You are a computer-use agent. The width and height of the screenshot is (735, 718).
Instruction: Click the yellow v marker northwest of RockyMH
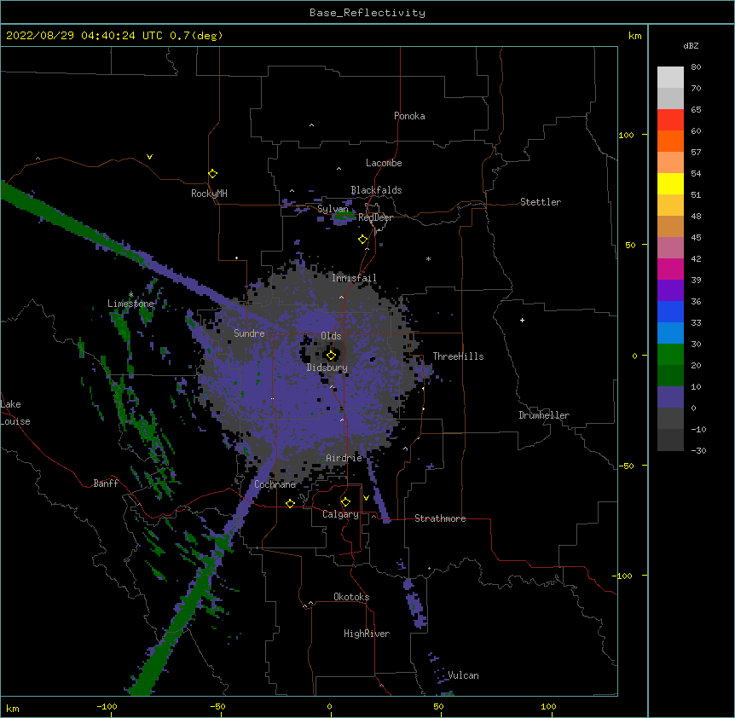point(149,157)
